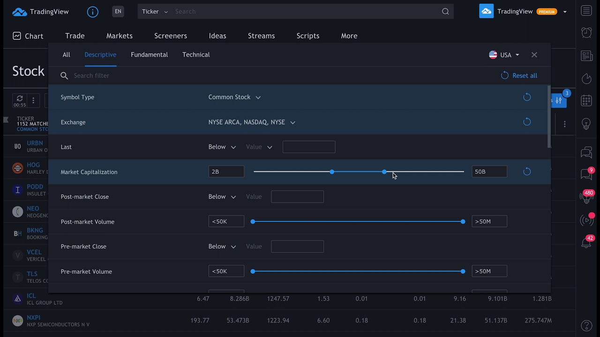Click the Filters icon with 3 badge
Image resolution: width=600 pixels, height=337 pixels.
pos(559,100)
